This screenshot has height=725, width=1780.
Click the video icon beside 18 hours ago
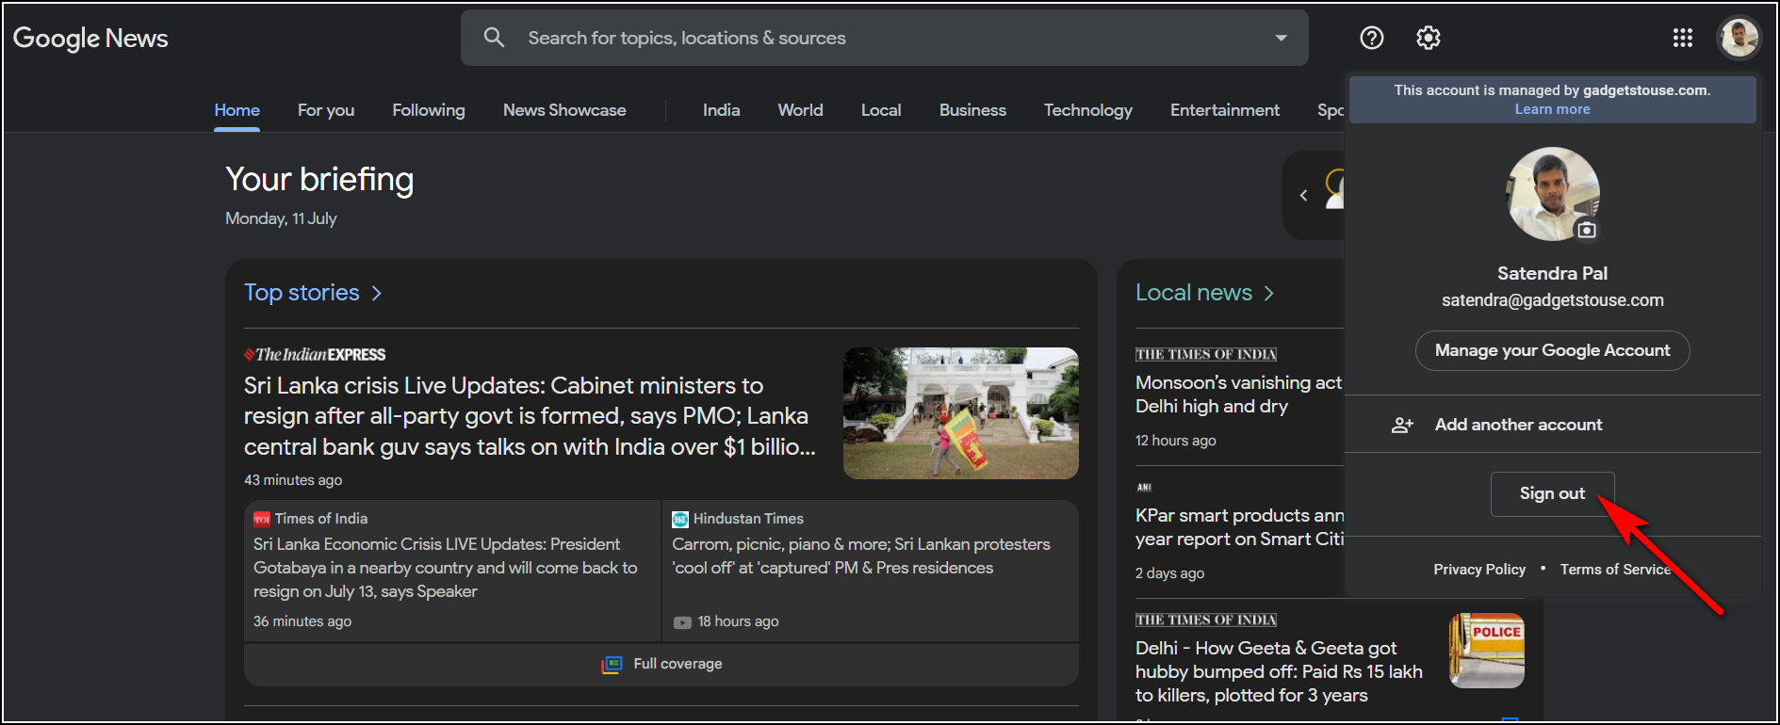[682, 622]
